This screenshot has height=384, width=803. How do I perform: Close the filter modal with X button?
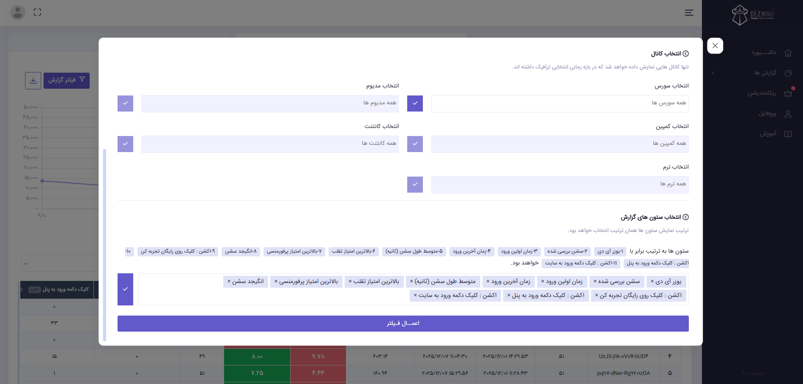click(715, 46)
